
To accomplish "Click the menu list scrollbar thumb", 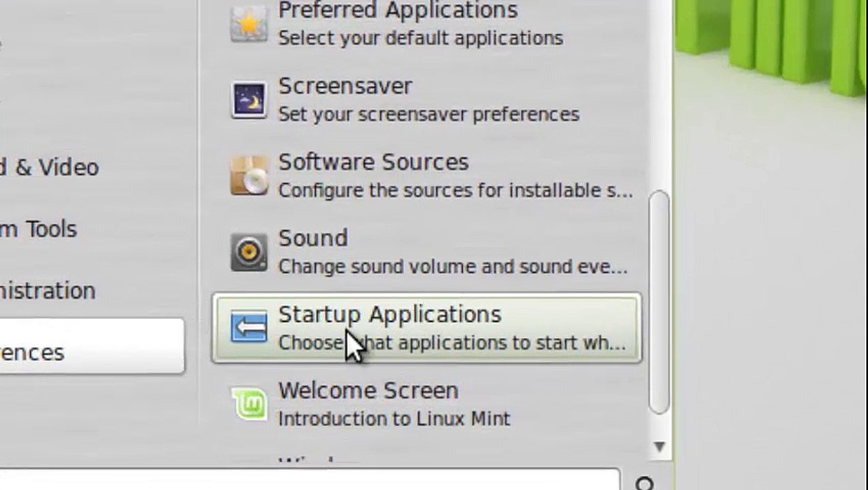I will (659, 302).
